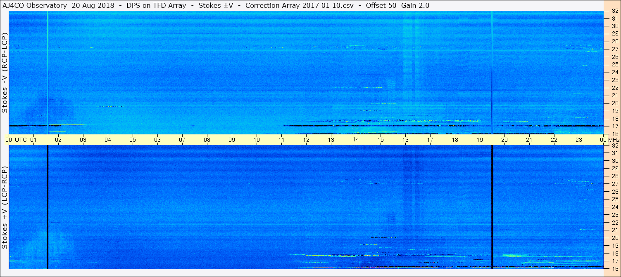Click 27 MHz tick in Stokes +V panel
This screenshot has width=621, height=277.
click(615, 184)
